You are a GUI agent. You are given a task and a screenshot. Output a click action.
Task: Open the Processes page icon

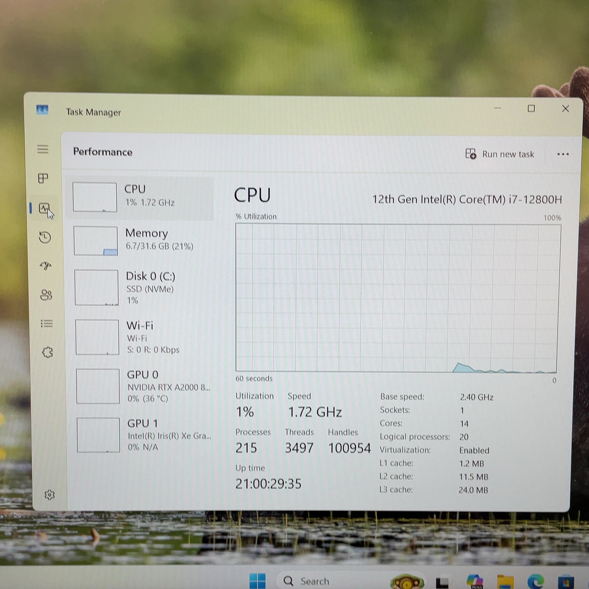43,178
